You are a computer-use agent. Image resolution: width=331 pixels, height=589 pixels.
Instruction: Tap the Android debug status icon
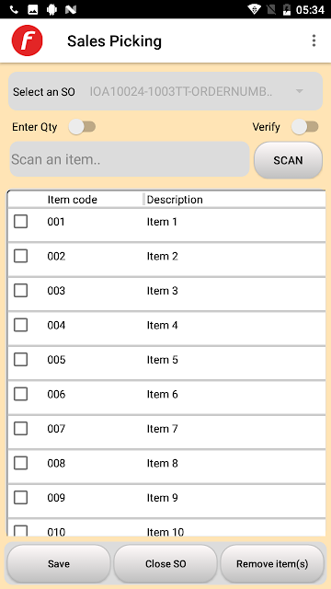pos(51,10)
